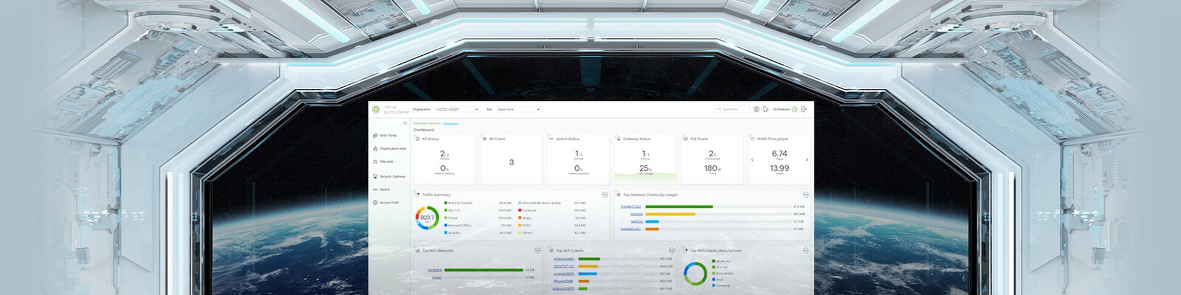Screen dimensions: 1181x295
Task: Select Access Point in the sidebar
Action: (x=389, y=203)
